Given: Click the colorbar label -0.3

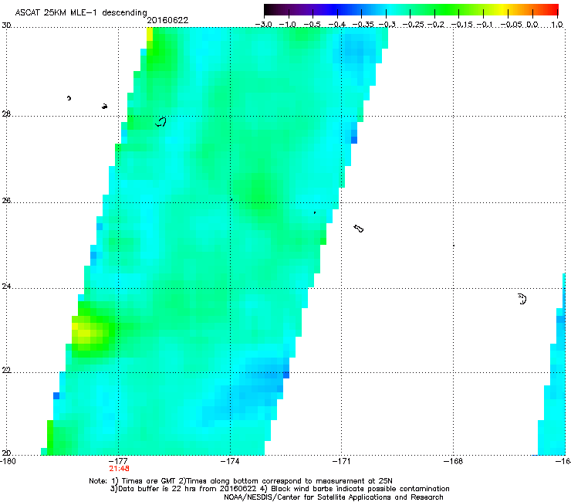Looking at the screenshot, I should coord(387,25).
